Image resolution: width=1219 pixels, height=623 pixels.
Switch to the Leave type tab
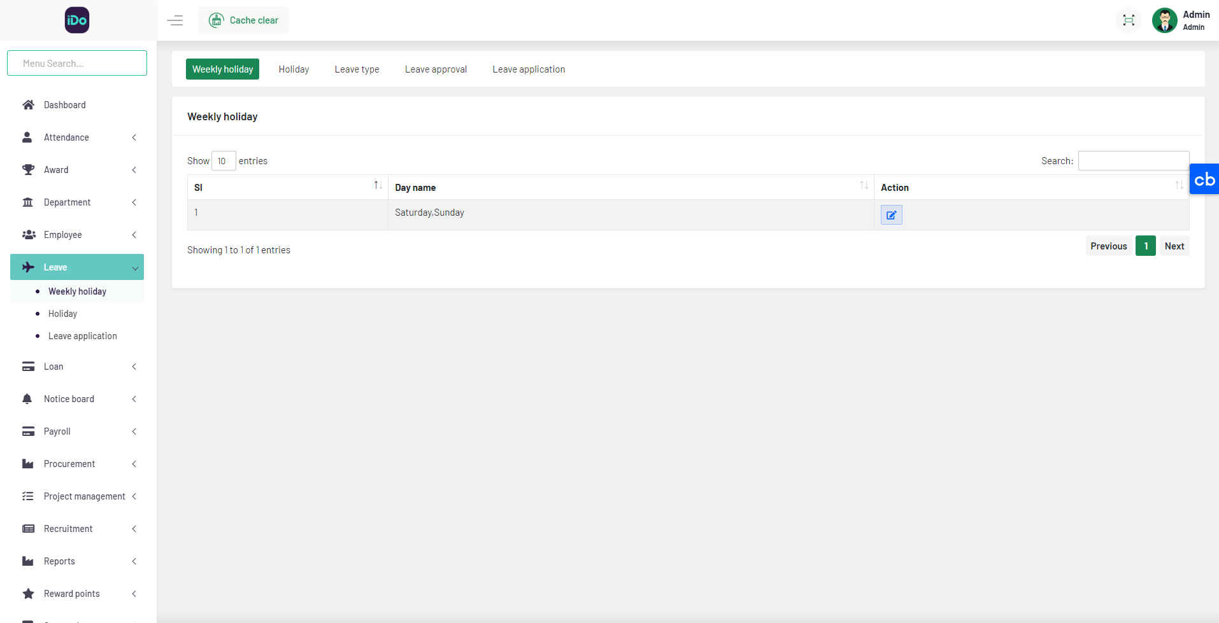point(357,69)
